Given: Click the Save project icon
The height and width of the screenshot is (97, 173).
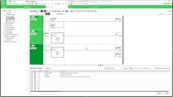Looking at the screenshot, I should (32, 4).
